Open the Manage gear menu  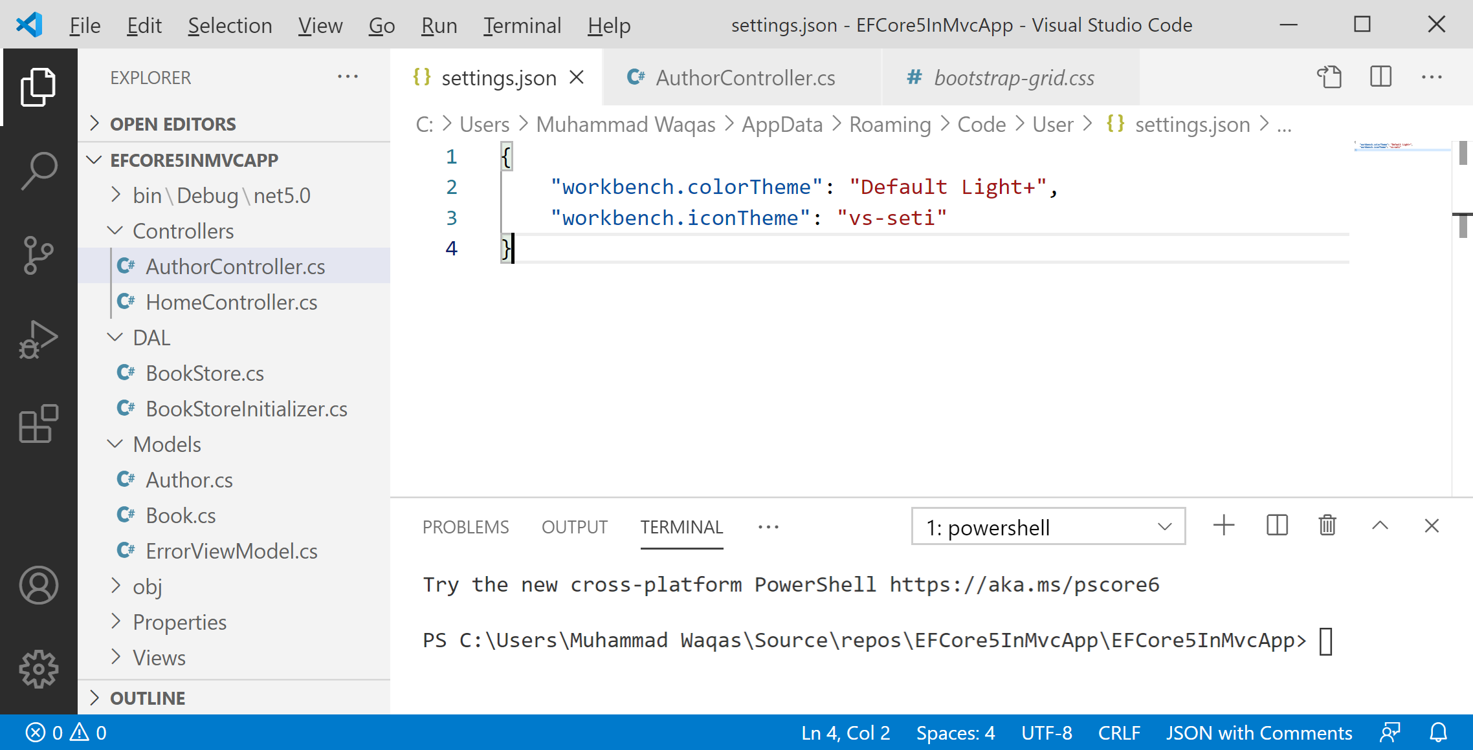(x=39, y=669)
